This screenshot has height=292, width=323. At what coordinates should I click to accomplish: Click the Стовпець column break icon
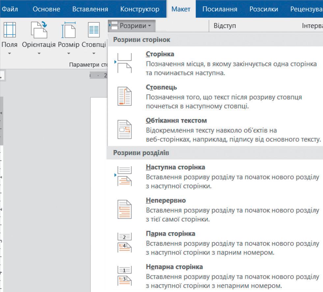pos(124,97)
